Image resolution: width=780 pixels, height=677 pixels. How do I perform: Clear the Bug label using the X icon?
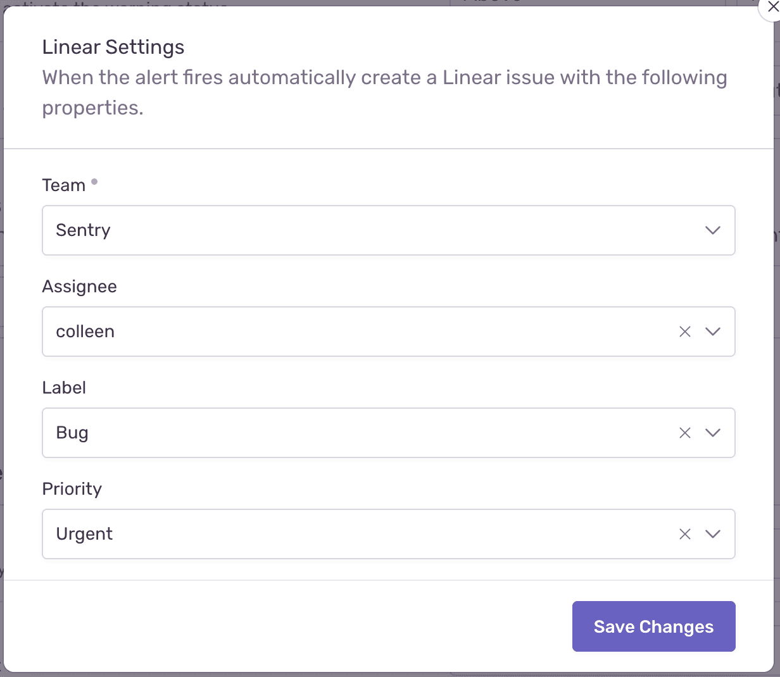point(684,433)
